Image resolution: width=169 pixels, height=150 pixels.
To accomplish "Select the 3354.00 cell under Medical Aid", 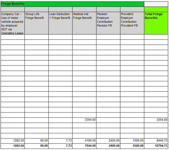I will coord(84,120).
